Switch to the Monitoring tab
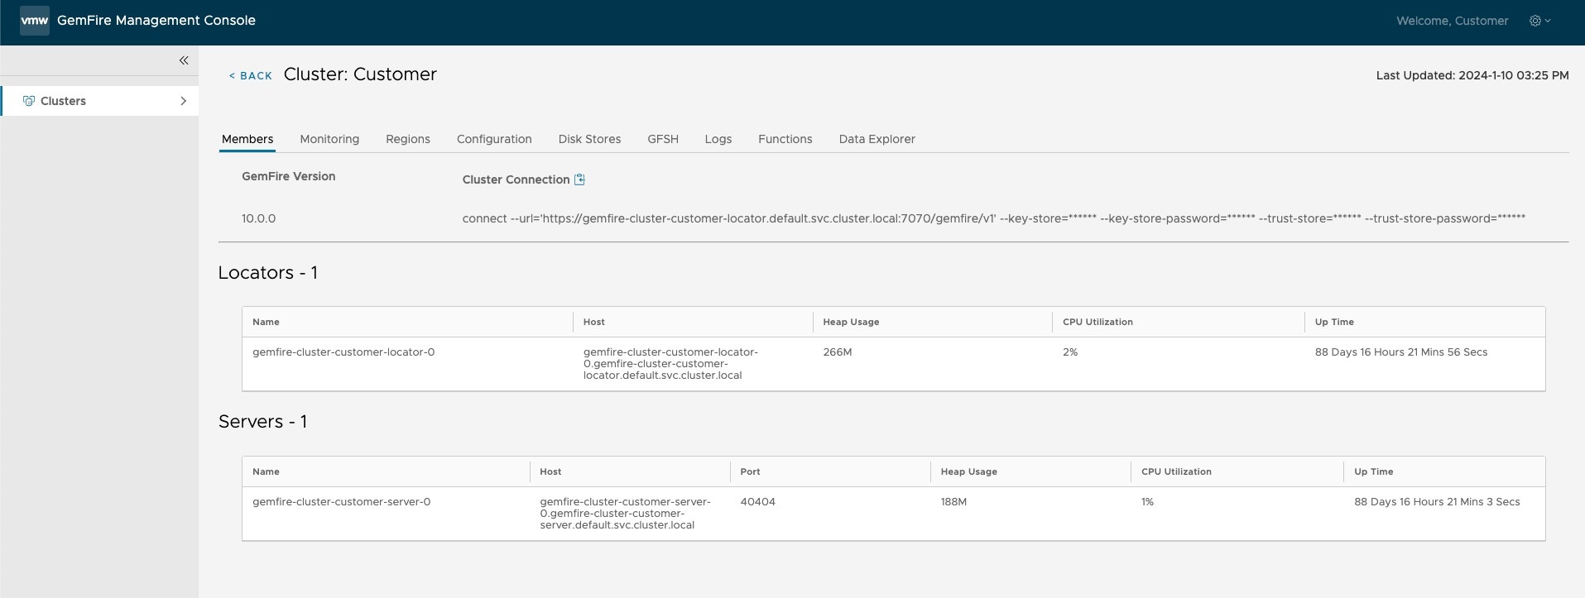This screenshot has height=598, width=1585. [x=329, y=139]
